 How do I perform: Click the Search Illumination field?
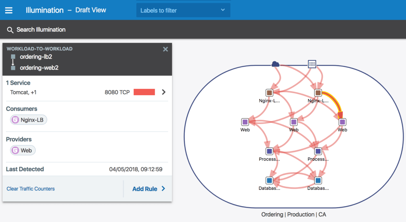tap(41, 30)
